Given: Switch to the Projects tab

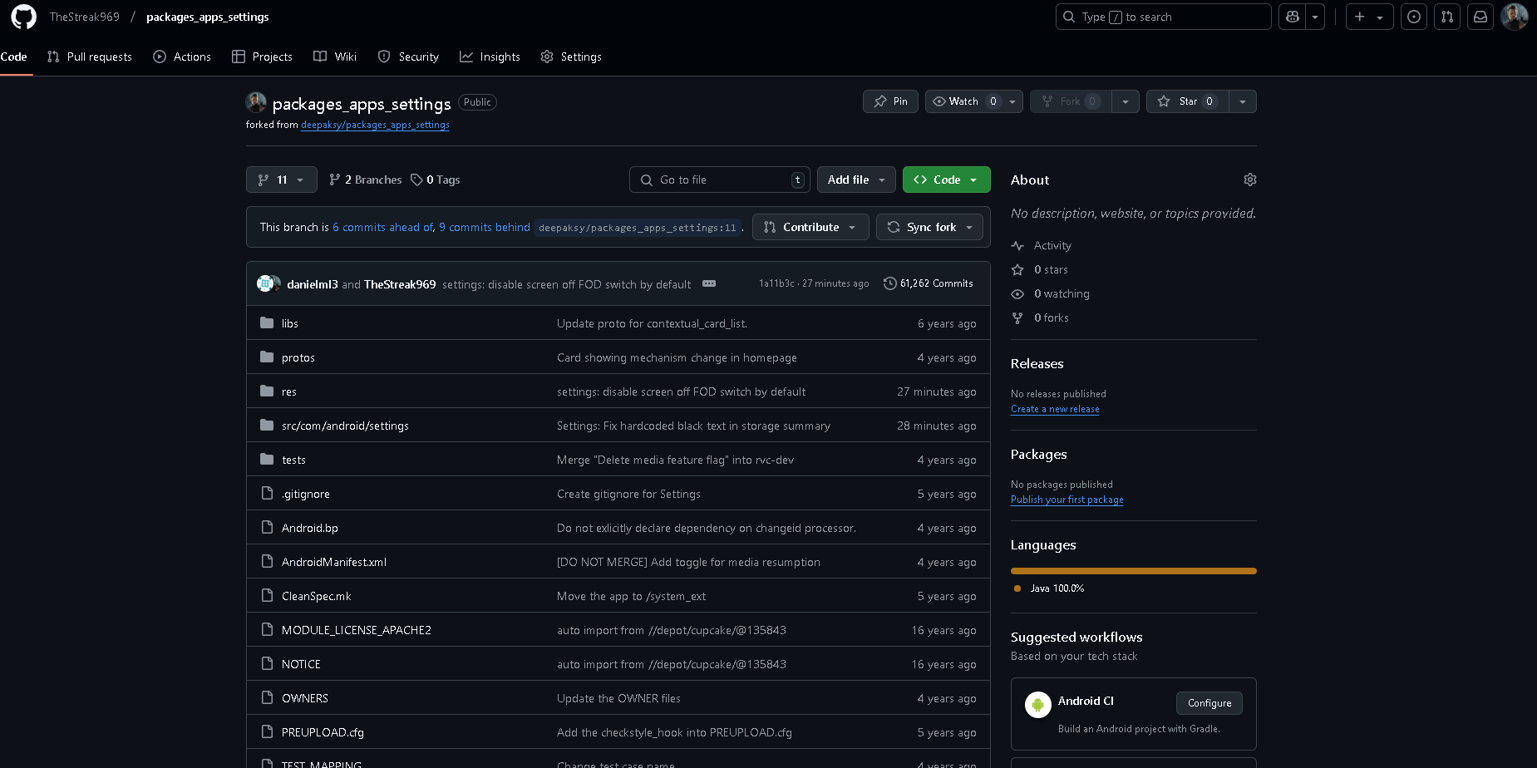Looking at the screenshot, I should point(262,57).
